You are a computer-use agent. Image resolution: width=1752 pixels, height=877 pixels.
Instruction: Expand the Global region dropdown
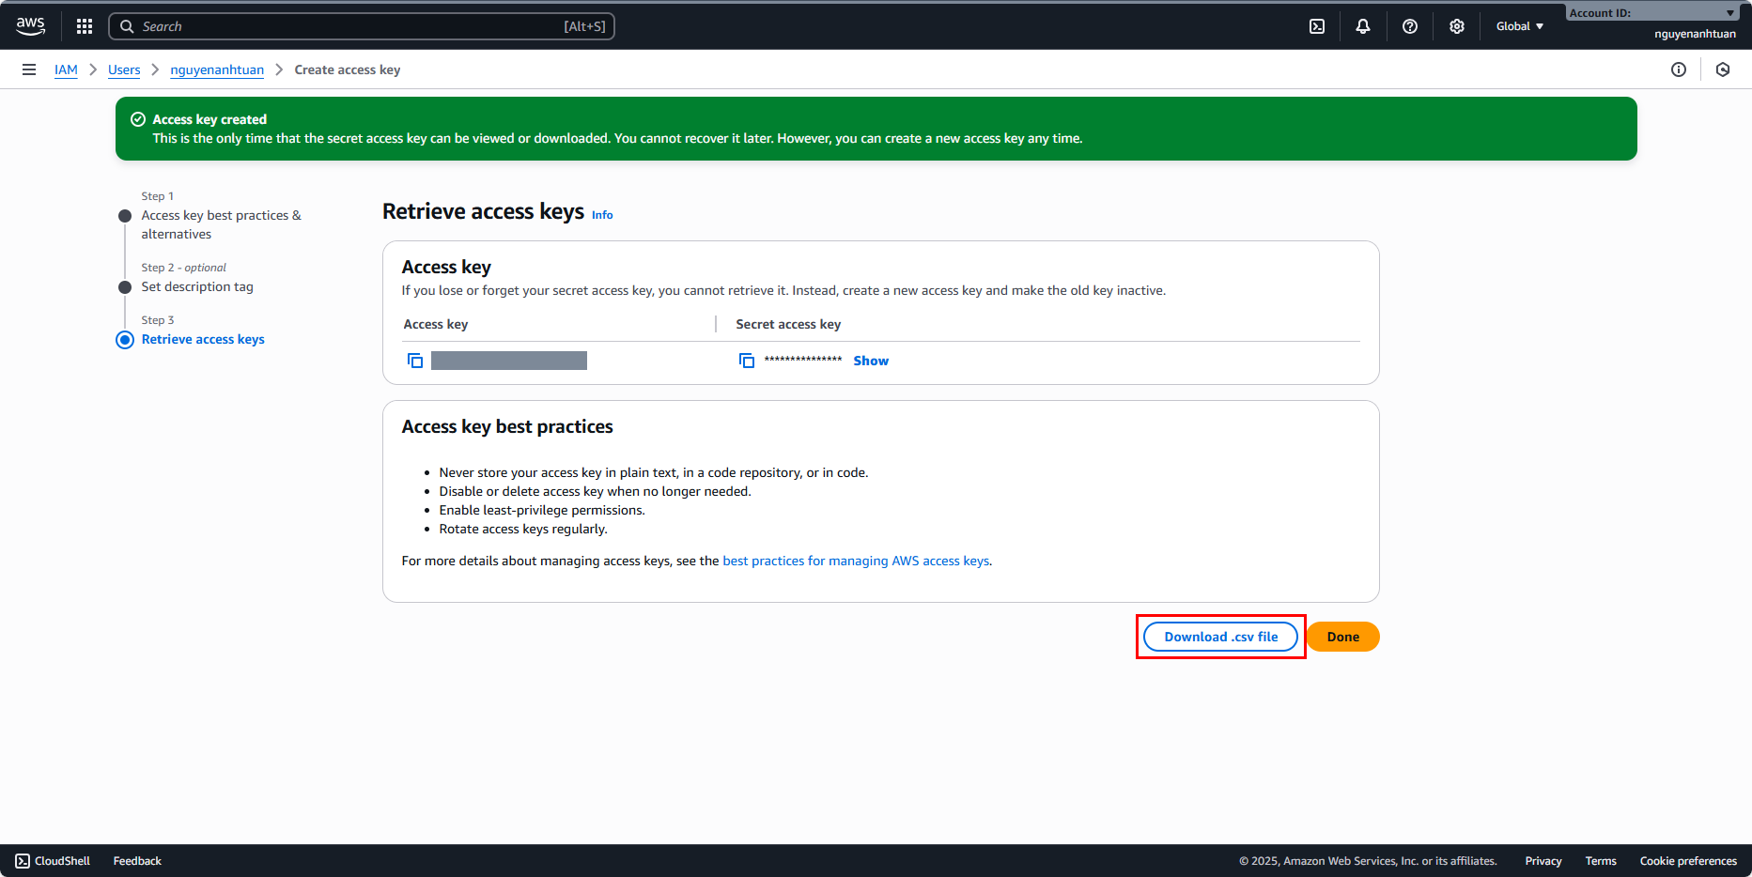click(x=1519, y=26)
